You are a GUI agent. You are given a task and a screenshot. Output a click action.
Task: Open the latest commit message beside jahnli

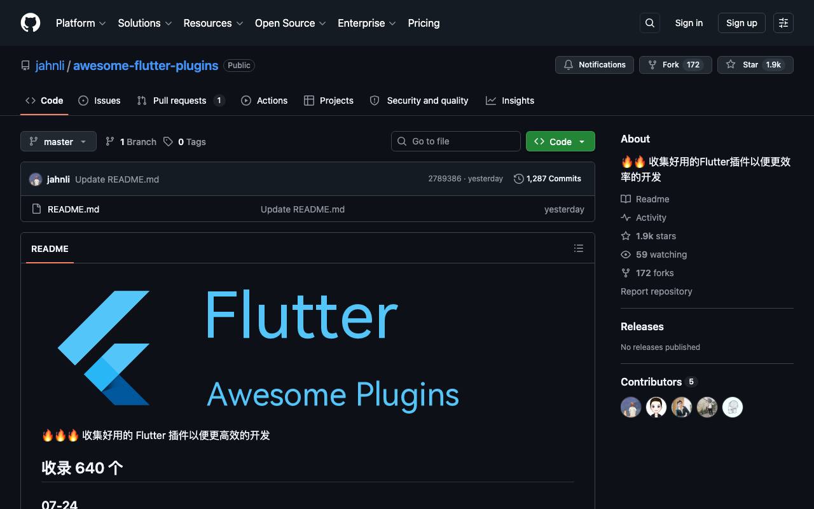click(x=117, y=179)
